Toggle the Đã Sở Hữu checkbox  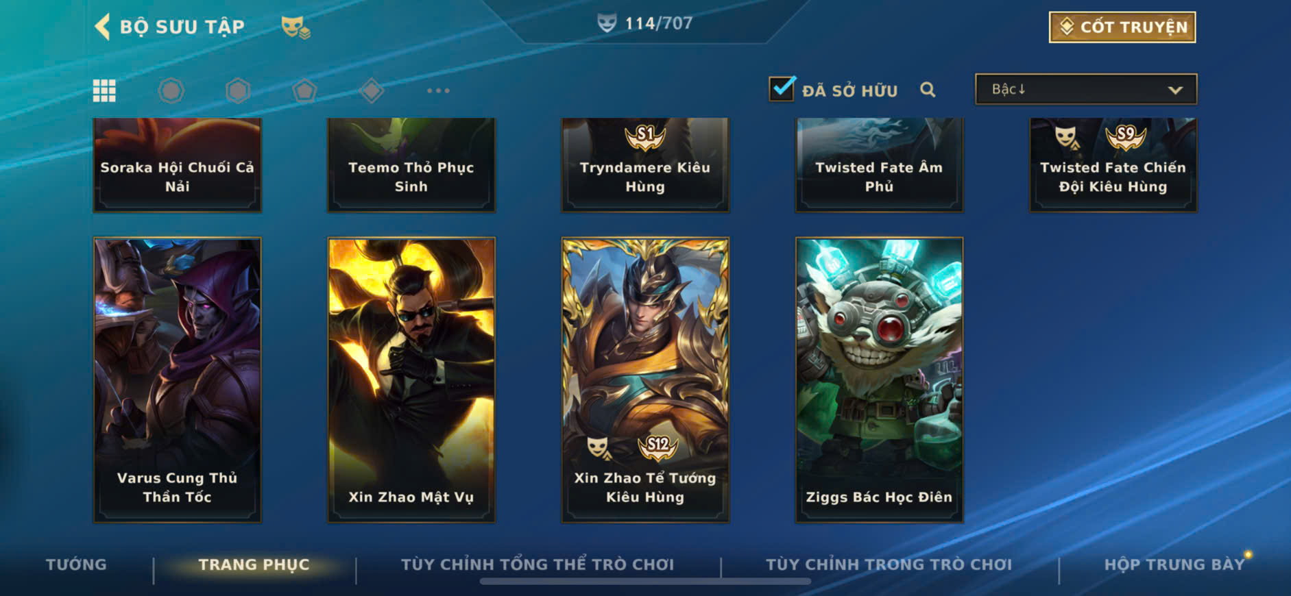point(782,89)
